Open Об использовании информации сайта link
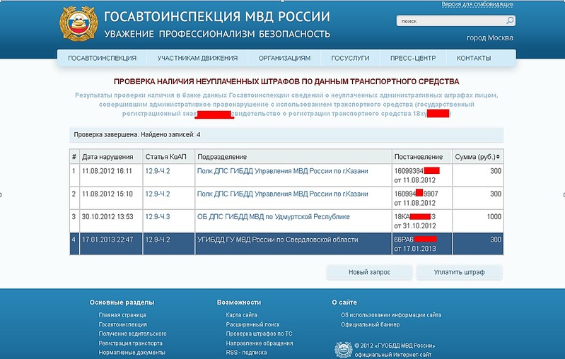The width and height of the screenshot is (565, 359). (391, 315)
